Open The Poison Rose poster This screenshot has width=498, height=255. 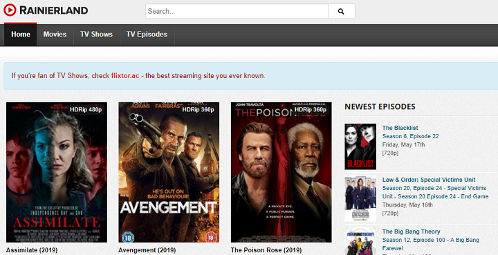tap(281, 172)
